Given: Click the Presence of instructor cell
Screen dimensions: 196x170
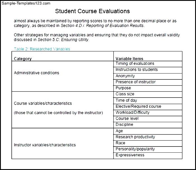Looking at the screenshot, I should (135, 82).
